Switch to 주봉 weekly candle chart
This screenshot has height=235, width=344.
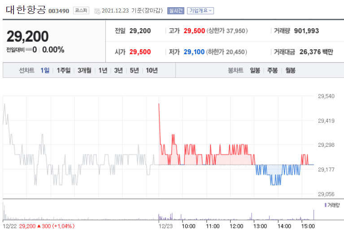pos(273,70)
